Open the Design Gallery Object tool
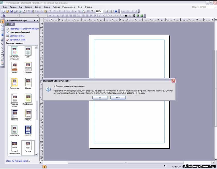Viewport: 217px width, 169px height. point(2,64)
